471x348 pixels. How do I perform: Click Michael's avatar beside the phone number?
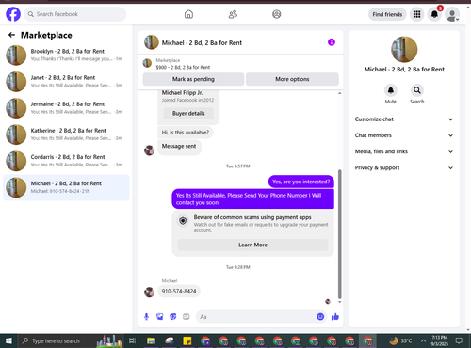click(x=149, y=293)
